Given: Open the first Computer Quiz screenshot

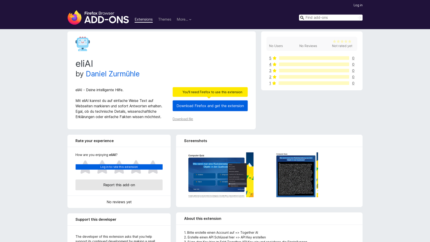Looking at the screenshot, I should 221,175.
